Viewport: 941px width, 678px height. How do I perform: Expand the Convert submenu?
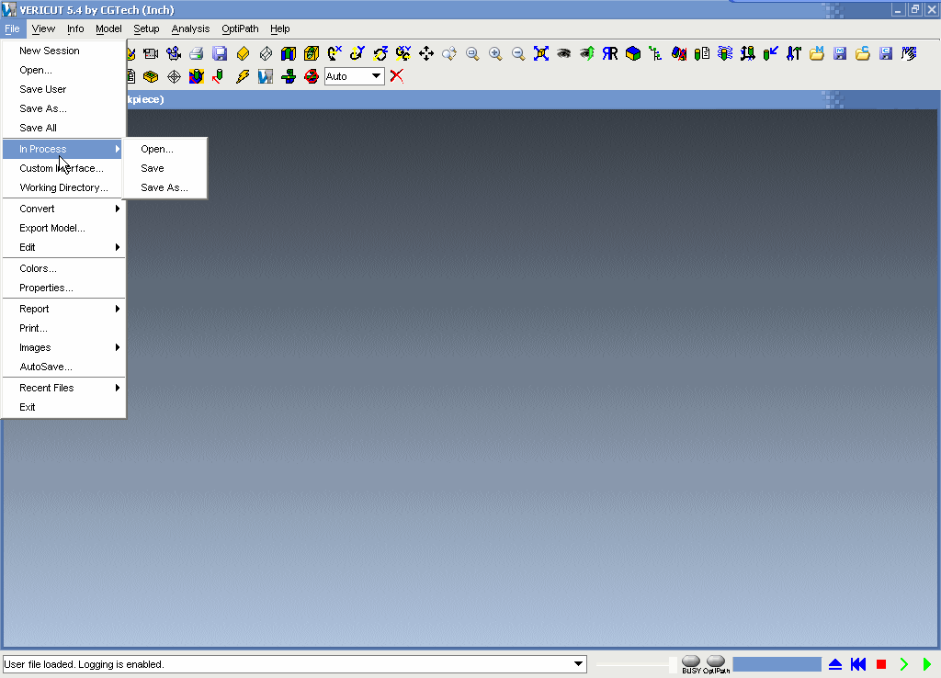point(63,209)
